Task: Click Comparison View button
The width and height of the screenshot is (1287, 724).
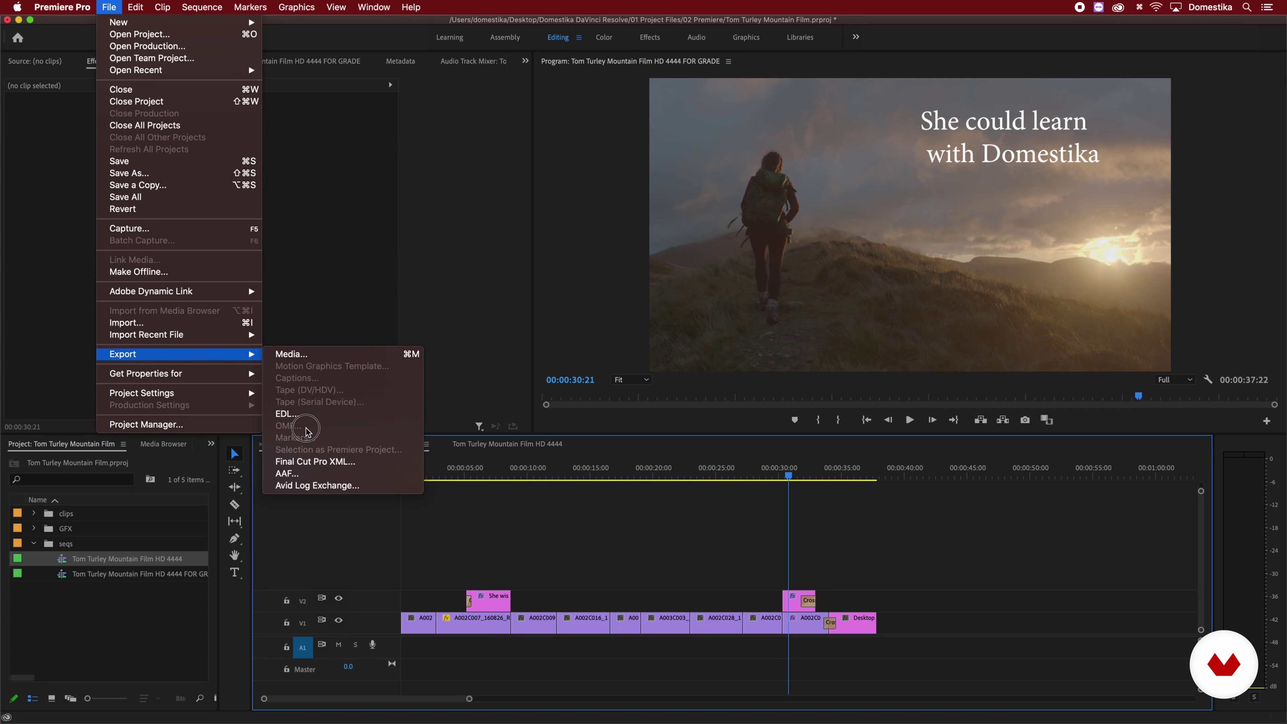Action: 1047,420
